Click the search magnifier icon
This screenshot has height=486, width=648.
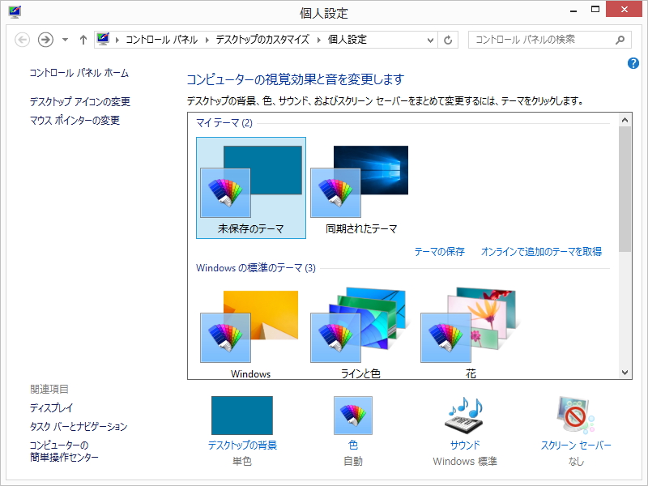(620, 39)
